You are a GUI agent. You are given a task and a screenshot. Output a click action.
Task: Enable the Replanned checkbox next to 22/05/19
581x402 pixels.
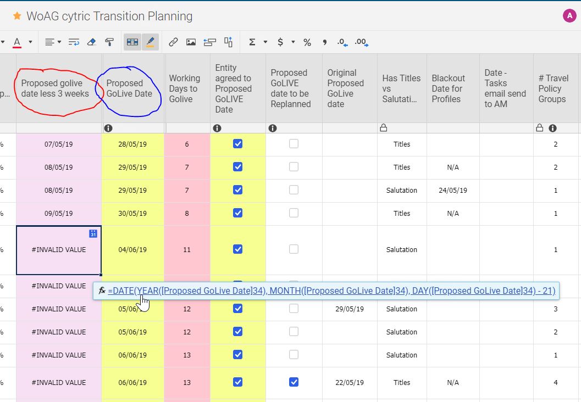pos(294,382)
